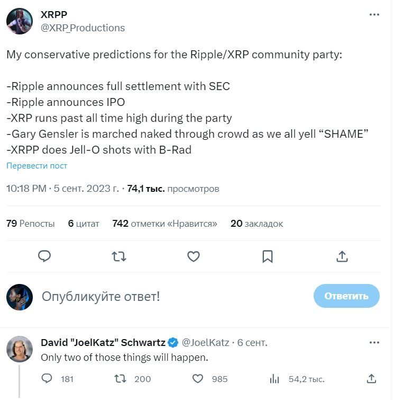The height and width of the screenshot is (400, 394).
Task: Open the three-dot menu on David Schwartz's reply
Action: 374,342
